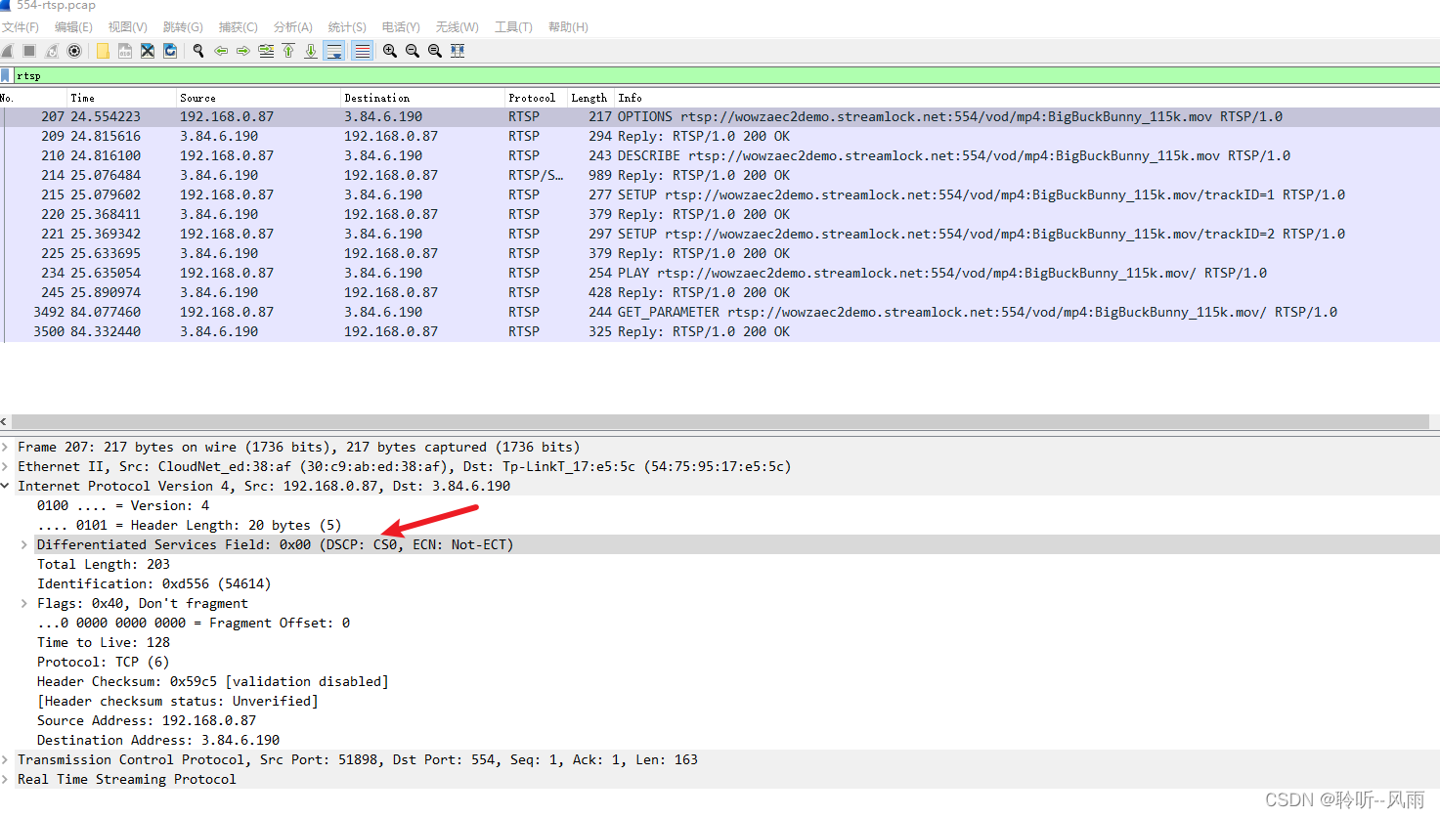Toggle auto-scroll during live capture
Viewport: 1440px width, 818px height.
tap(334, 51)
